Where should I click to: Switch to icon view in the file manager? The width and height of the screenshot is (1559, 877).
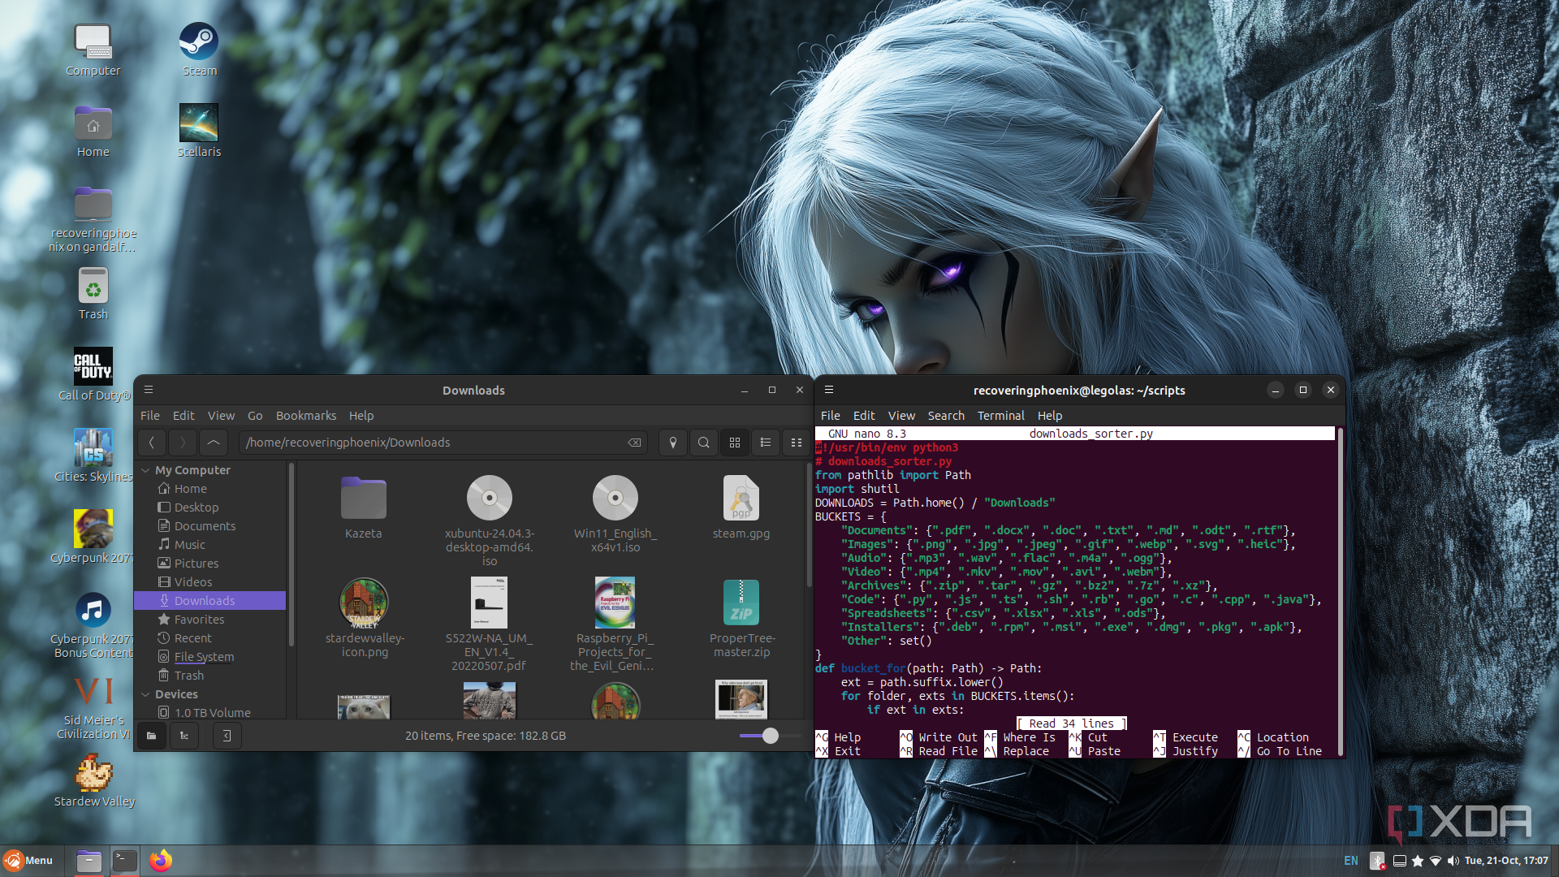coord(735,443)
